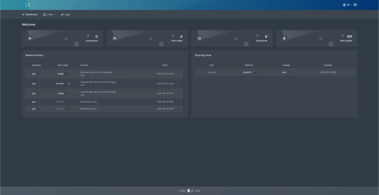Open line sedfgt in the 2025-09-20 23:09 row
Viewport: 379px width, 195px height.
pos(61,74)
